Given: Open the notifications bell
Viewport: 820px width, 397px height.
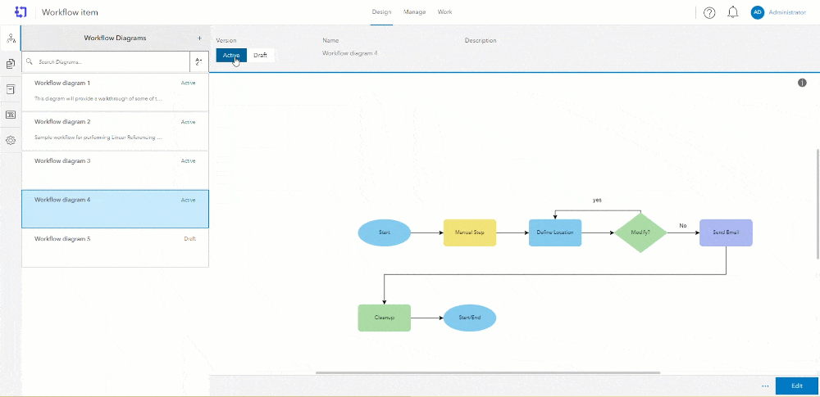Looking at the screenshot, I should [733, 12].
